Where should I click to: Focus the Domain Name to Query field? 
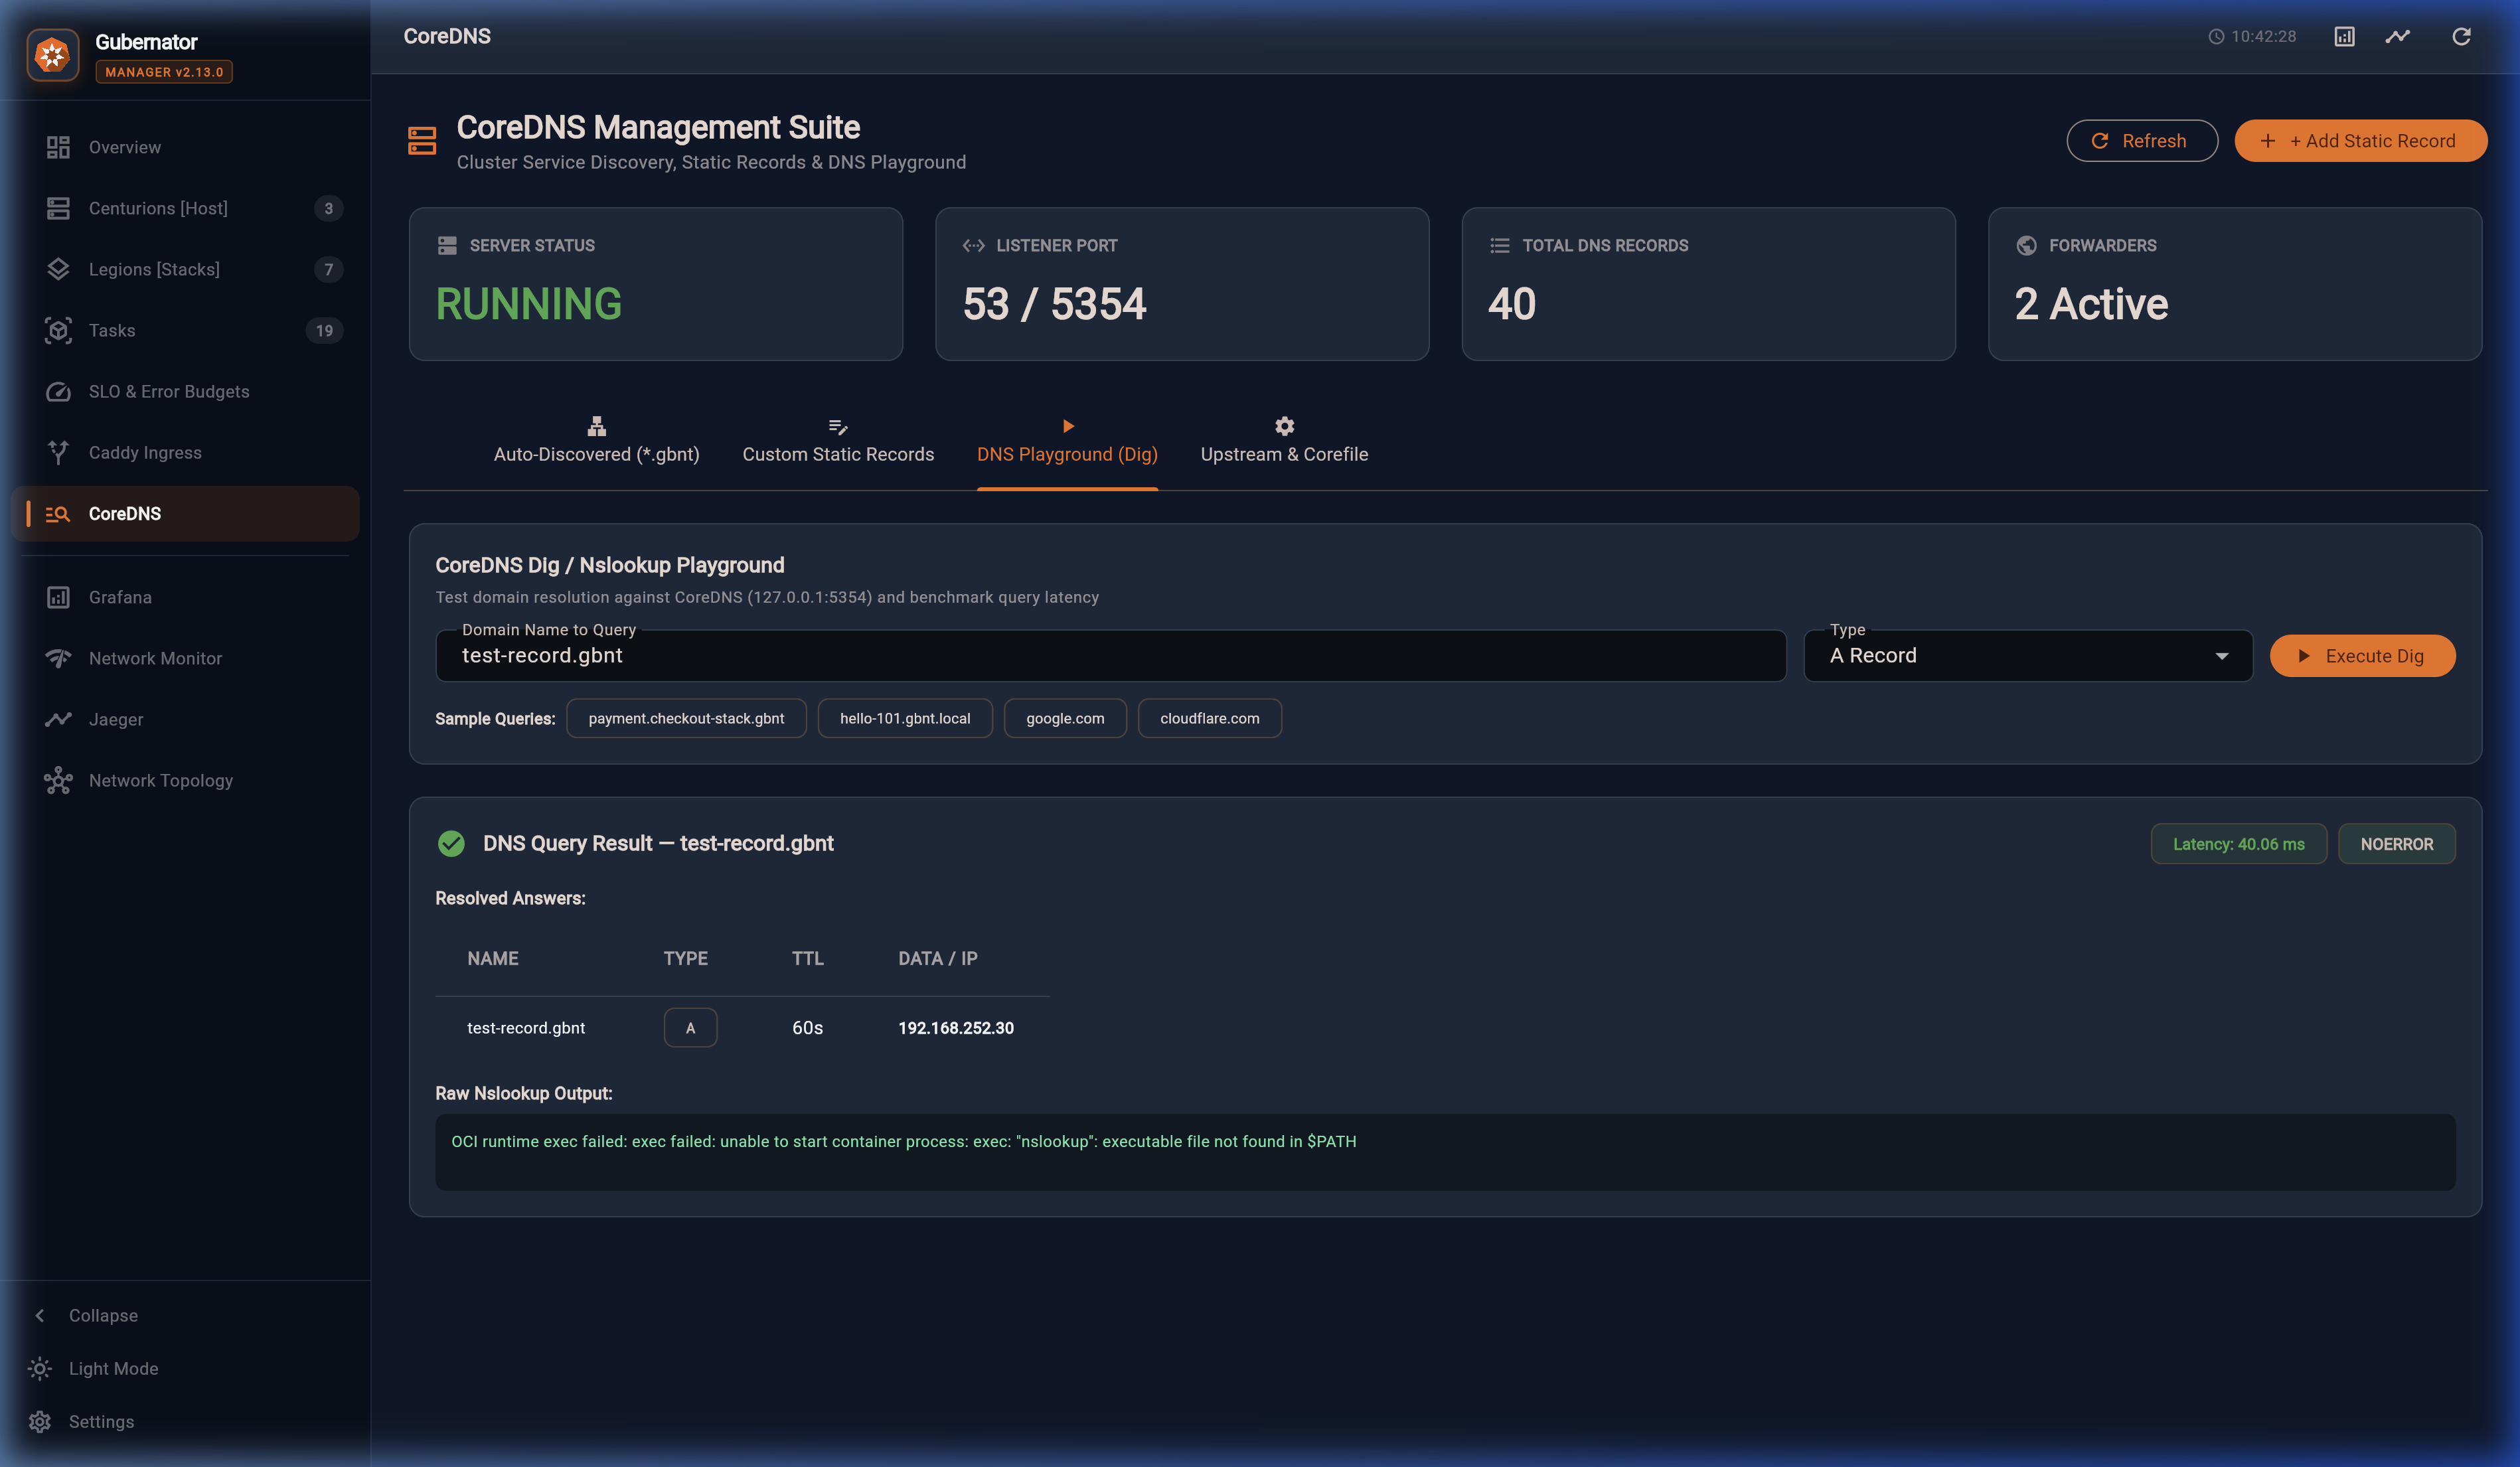click(x=1111, y=655)
